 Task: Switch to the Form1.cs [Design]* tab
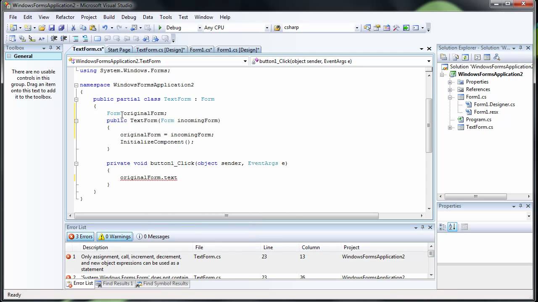pos(238,50)
